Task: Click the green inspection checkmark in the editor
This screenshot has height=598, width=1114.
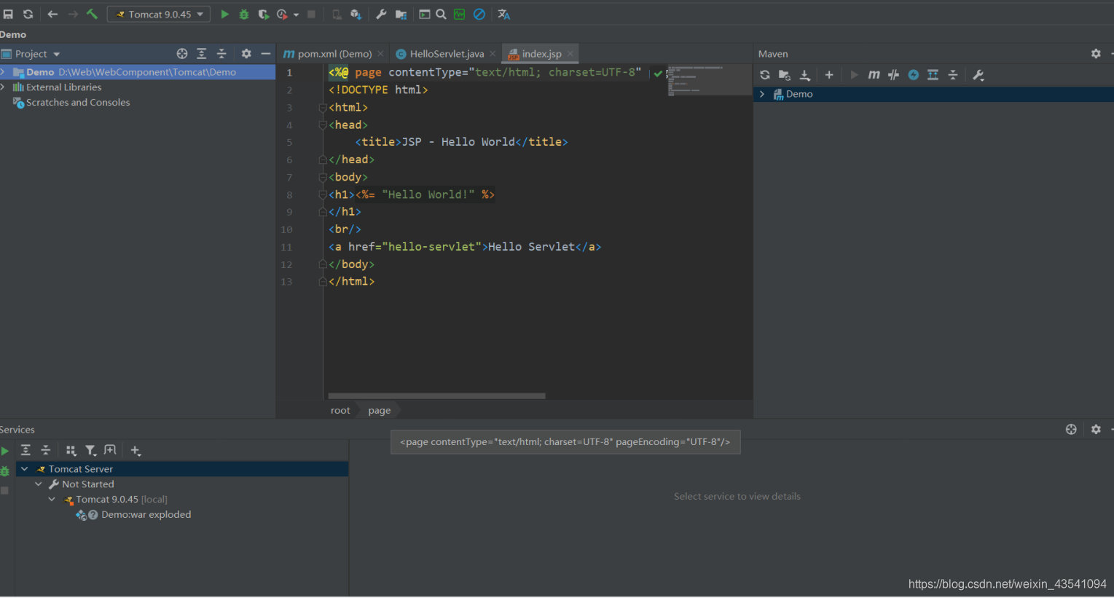Action: (658, 73)
